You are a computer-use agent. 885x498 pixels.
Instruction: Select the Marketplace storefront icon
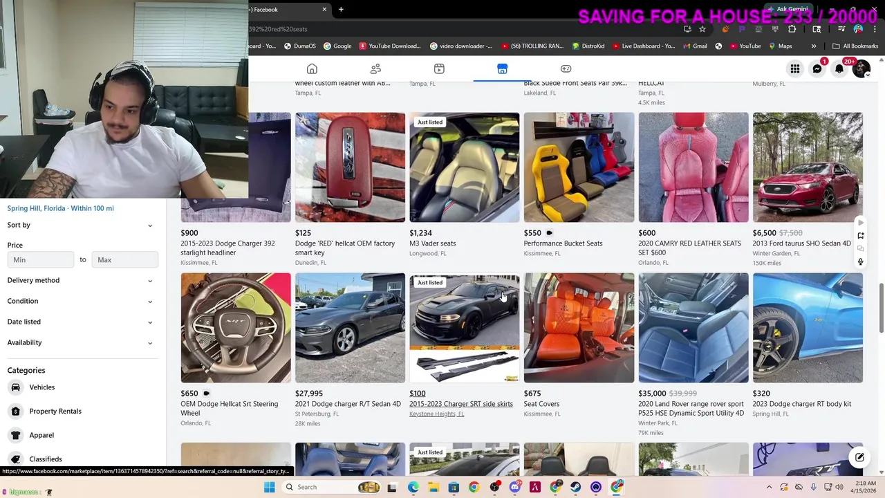502,68
